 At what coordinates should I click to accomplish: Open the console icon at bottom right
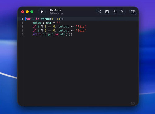point(133,103)
